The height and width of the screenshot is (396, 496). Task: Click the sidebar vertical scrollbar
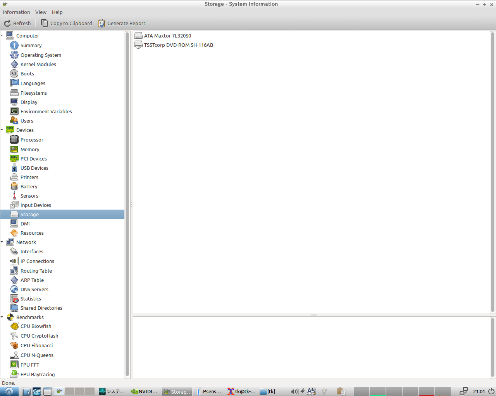[127, 204]
